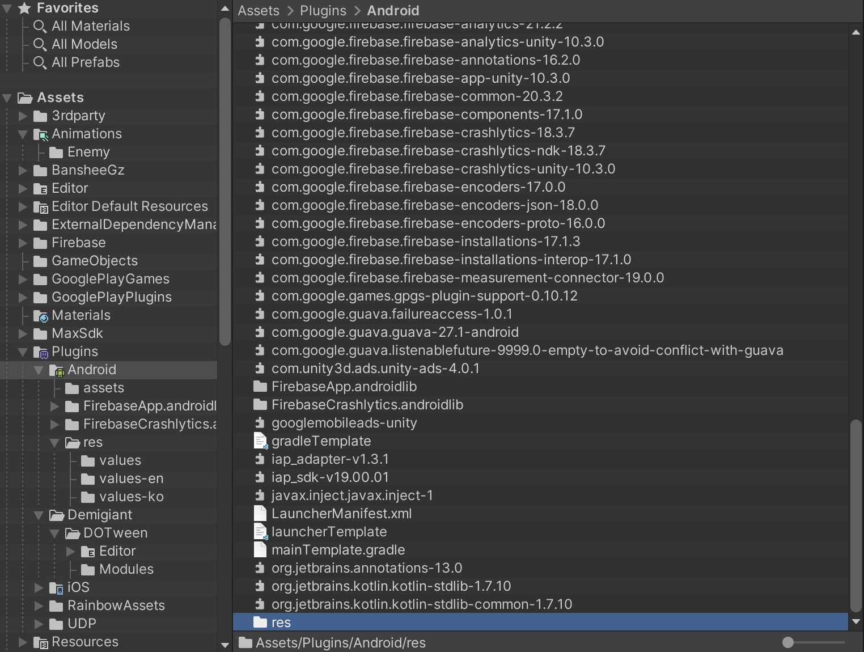Select org.jetbrains.annotations-13.0 file
This screenshot has height=652, width=864.
point(367,568)
